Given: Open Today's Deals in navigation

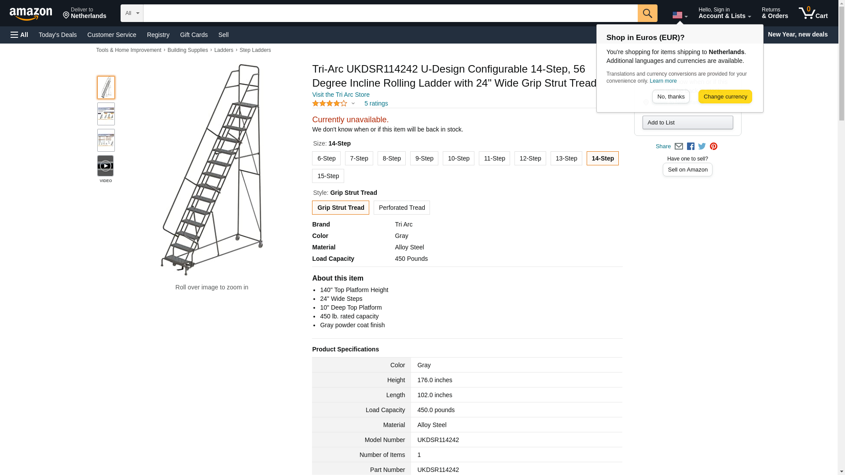Looking at the screenshot, I should click(x=58, y=35).
